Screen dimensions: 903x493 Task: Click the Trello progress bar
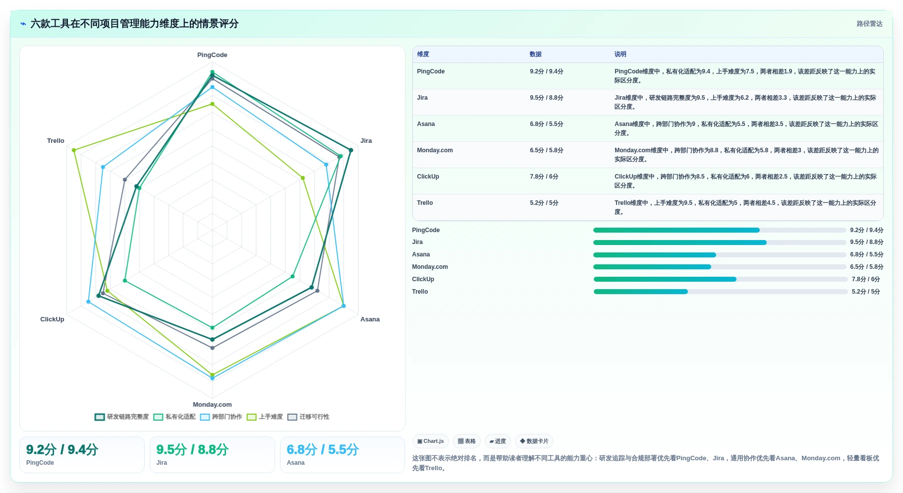click(x=721, y=292)
